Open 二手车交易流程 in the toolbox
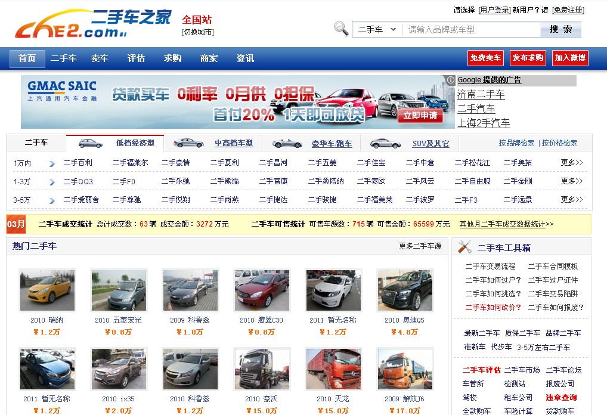 (x=491, y=267)
